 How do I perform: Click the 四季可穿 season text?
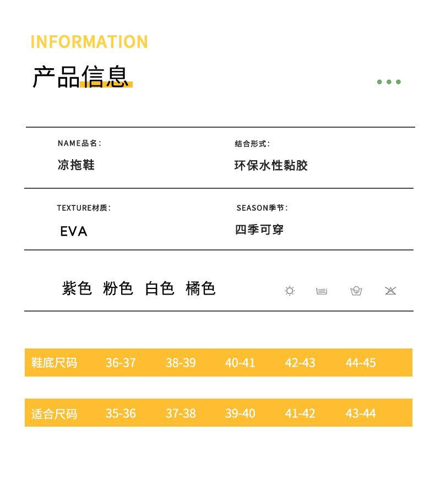pos(259,230)
